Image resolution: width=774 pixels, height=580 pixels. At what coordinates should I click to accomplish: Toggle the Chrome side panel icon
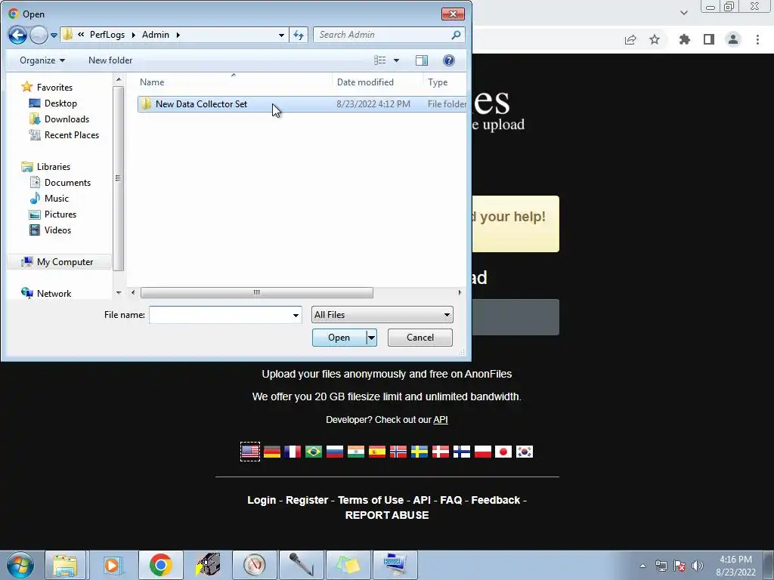[709, 39]
